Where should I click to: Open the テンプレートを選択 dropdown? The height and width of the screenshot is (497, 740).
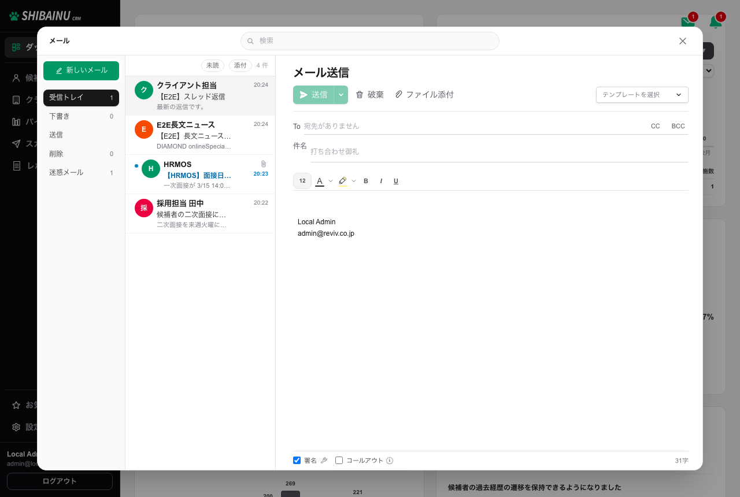[x=642, y=95]
